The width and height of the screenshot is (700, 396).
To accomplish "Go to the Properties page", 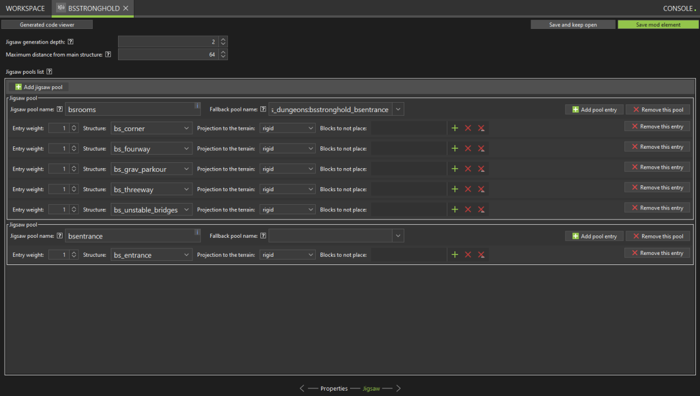I will click(x=334, y=388).
